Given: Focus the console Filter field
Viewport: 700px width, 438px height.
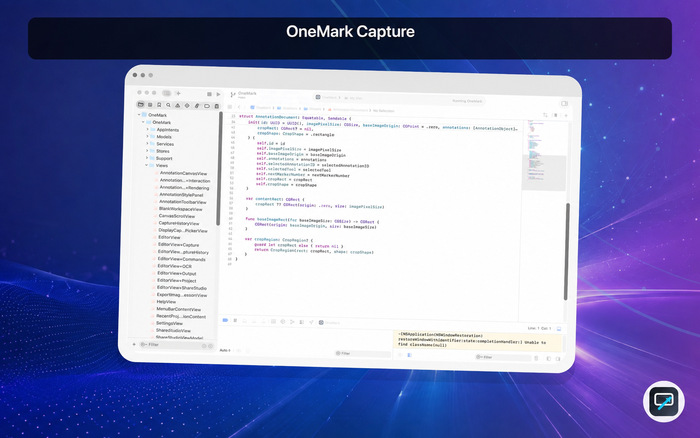Looking at the screenshot, I should point(502,357).
